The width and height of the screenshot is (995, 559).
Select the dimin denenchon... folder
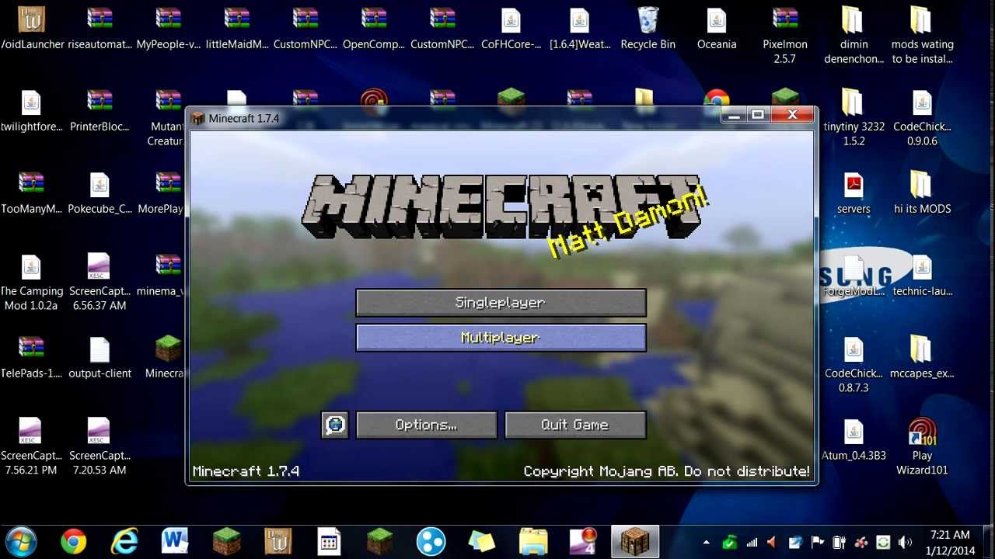click(854, 35)
